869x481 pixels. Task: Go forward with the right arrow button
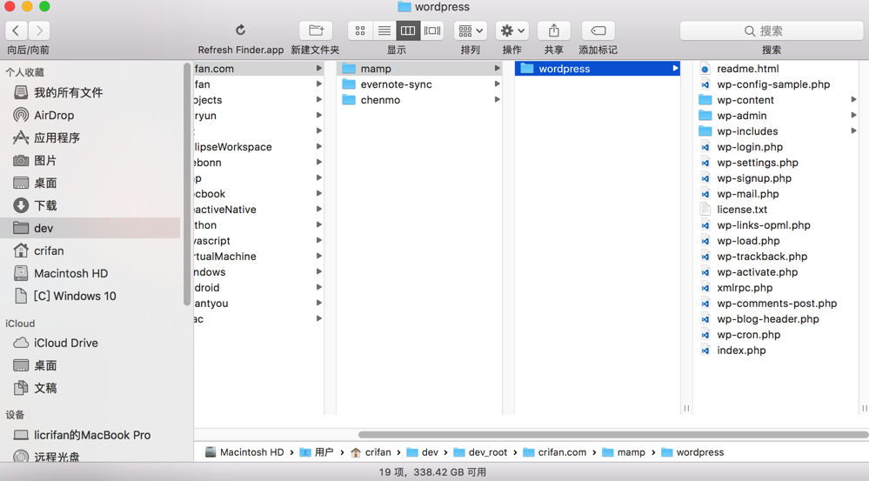(x=39, y=30)
